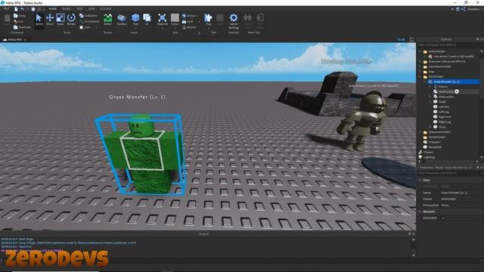
Task: Open the Play dropdown arrow
Action: (x=209, y=28)
